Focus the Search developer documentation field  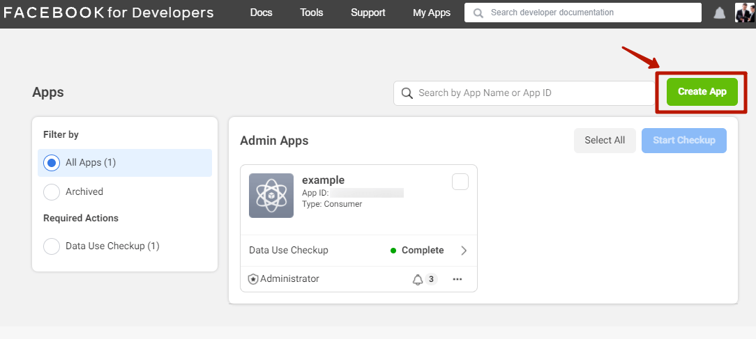(583, 13)
